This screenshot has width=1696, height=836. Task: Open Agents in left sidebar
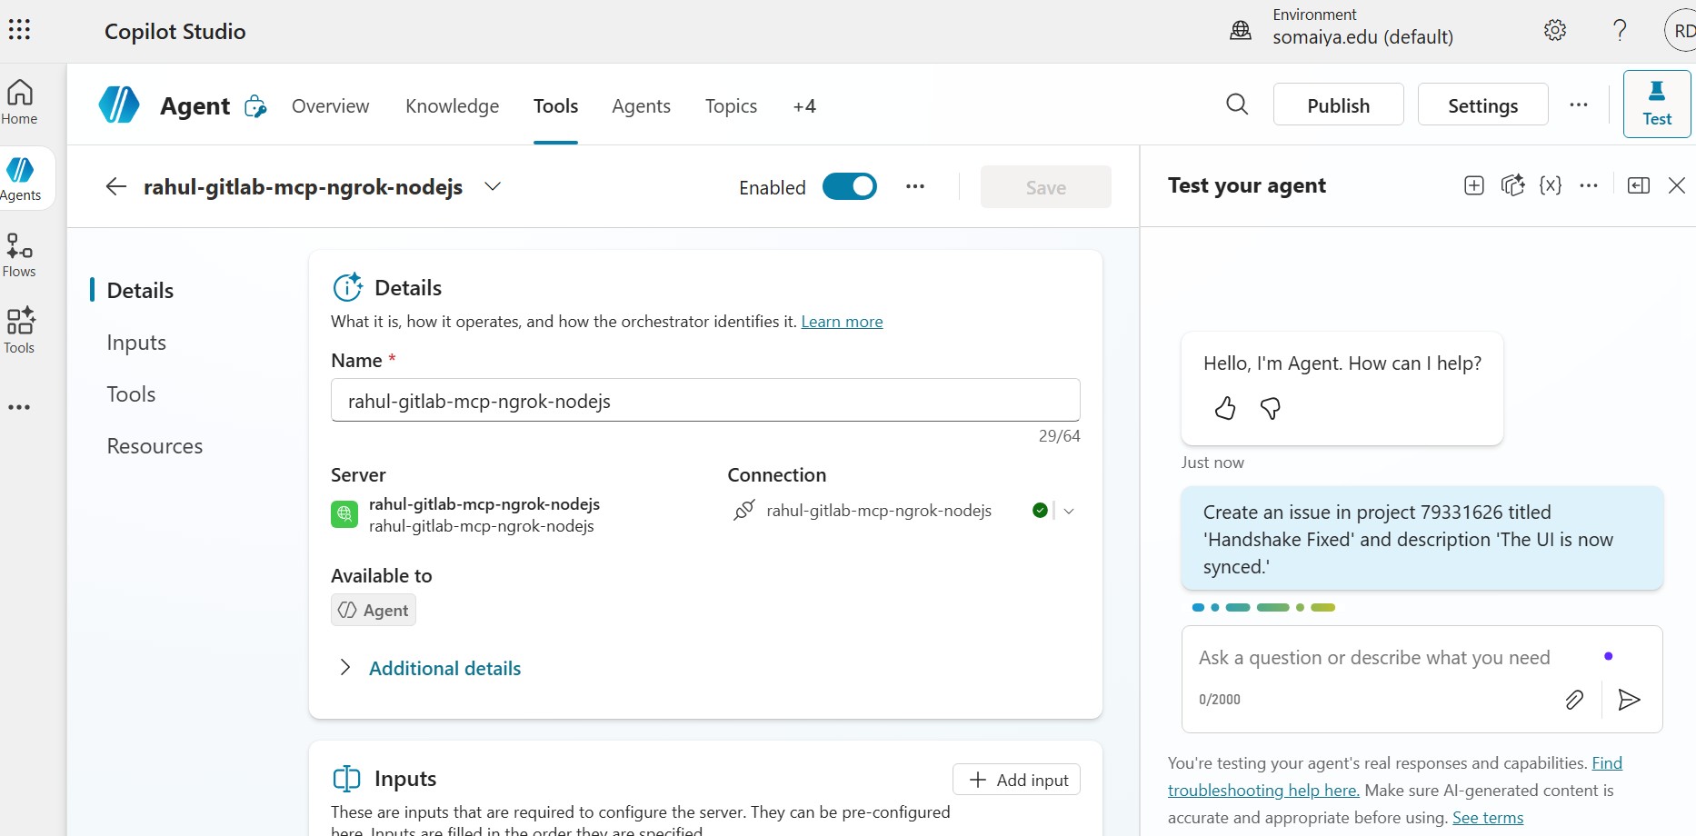pyautogui.click(x=21, y=179)
